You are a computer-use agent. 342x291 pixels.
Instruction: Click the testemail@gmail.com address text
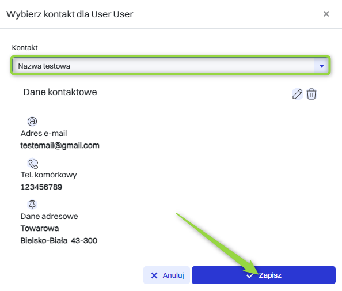pos(60,146)
